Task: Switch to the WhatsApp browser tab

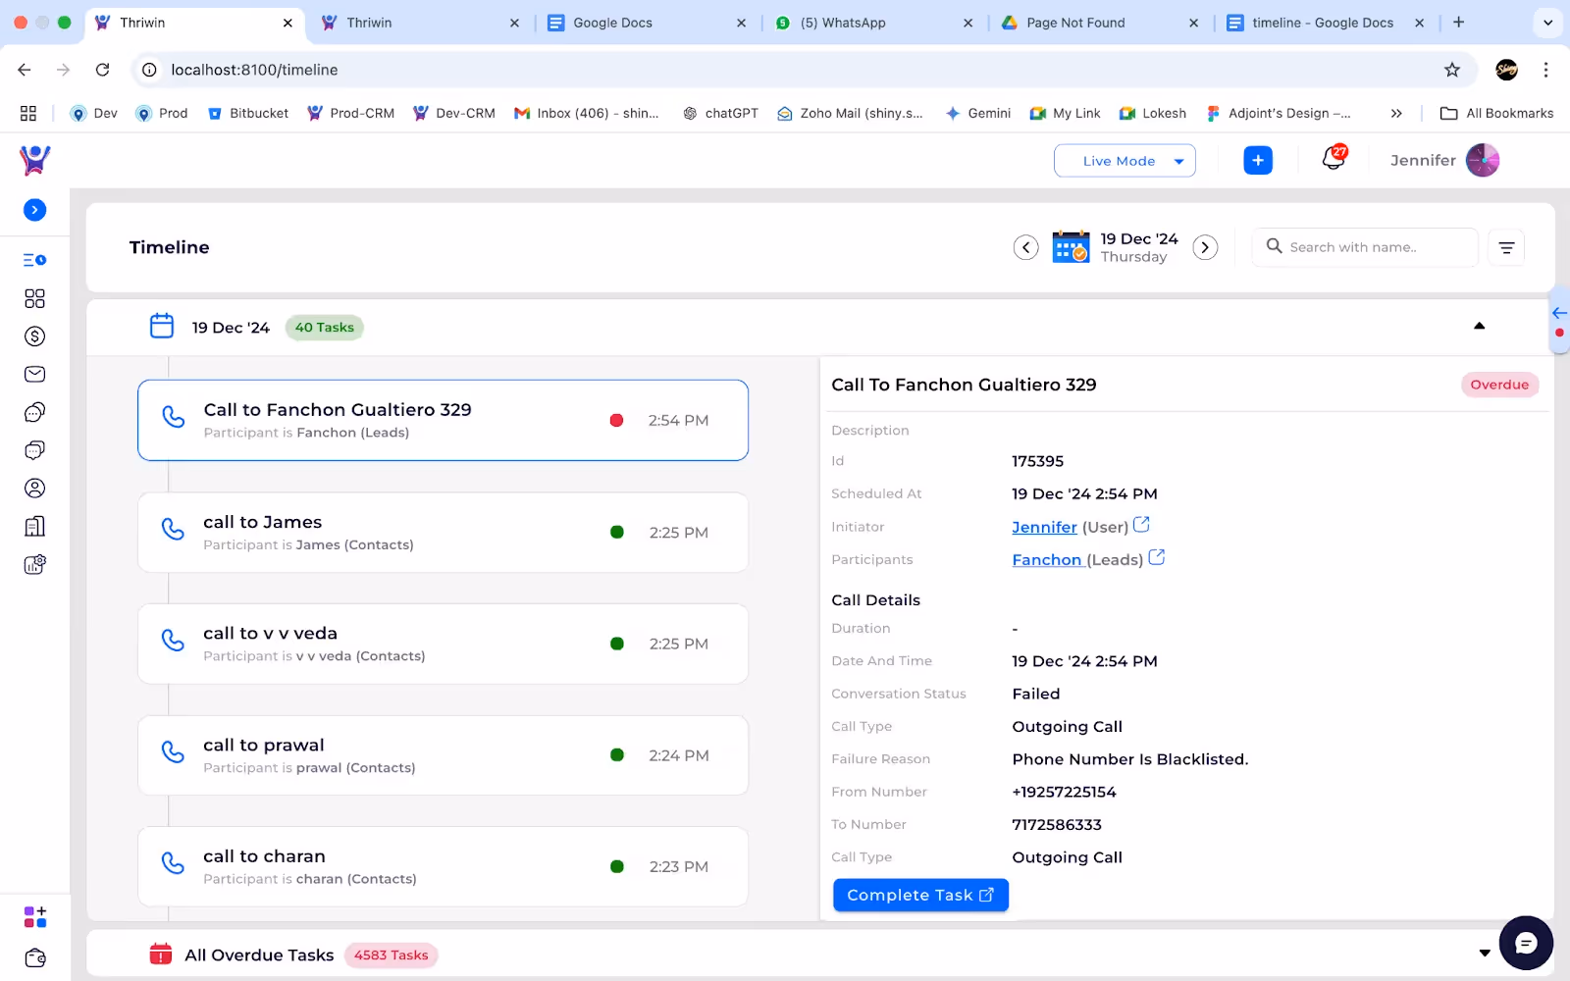Action: pyautogui.click(x=873, y=23)
